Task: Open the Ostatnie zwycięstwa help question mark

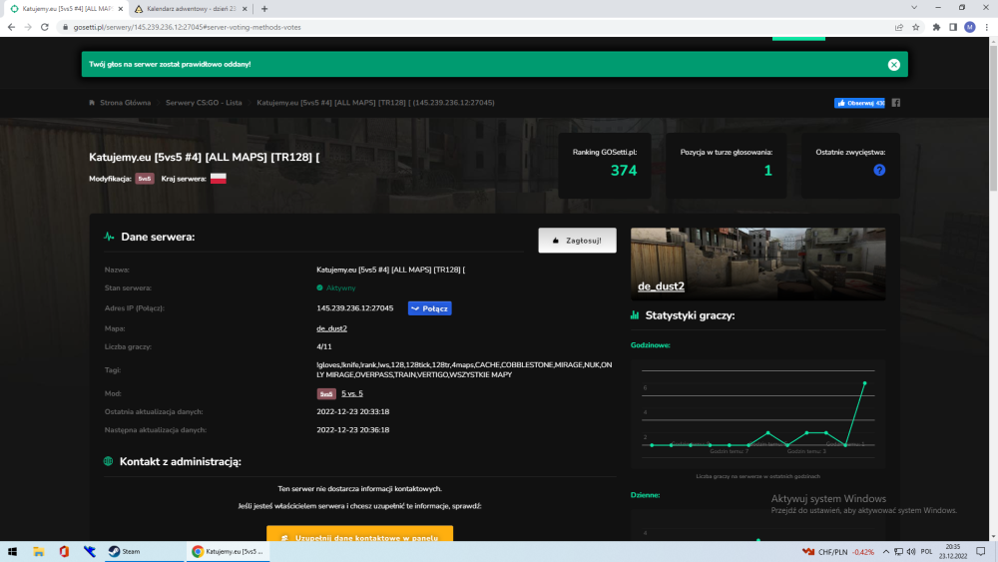Action: (x=879, y=170)
